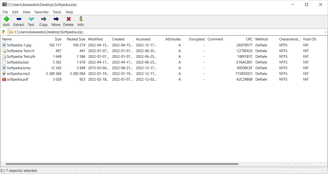Sort by Characteristics column header

(290, 39)
